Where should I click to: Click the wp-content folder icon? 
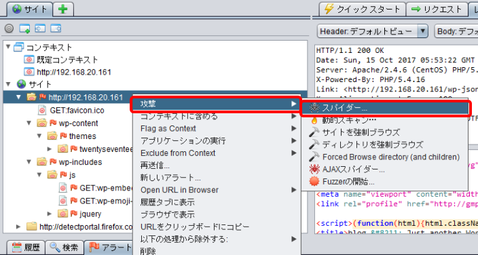coord(41,123)
